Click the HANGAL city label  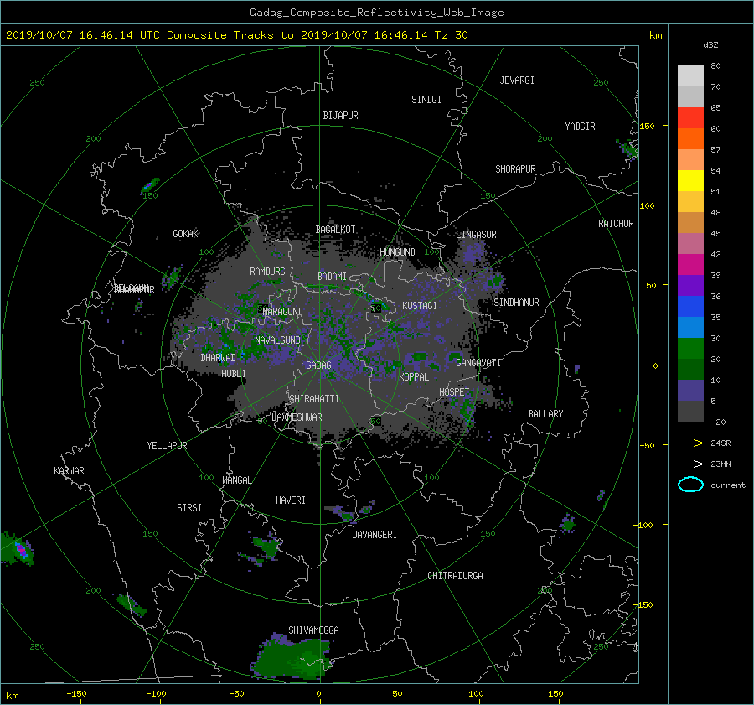click(x=236, y=480)
